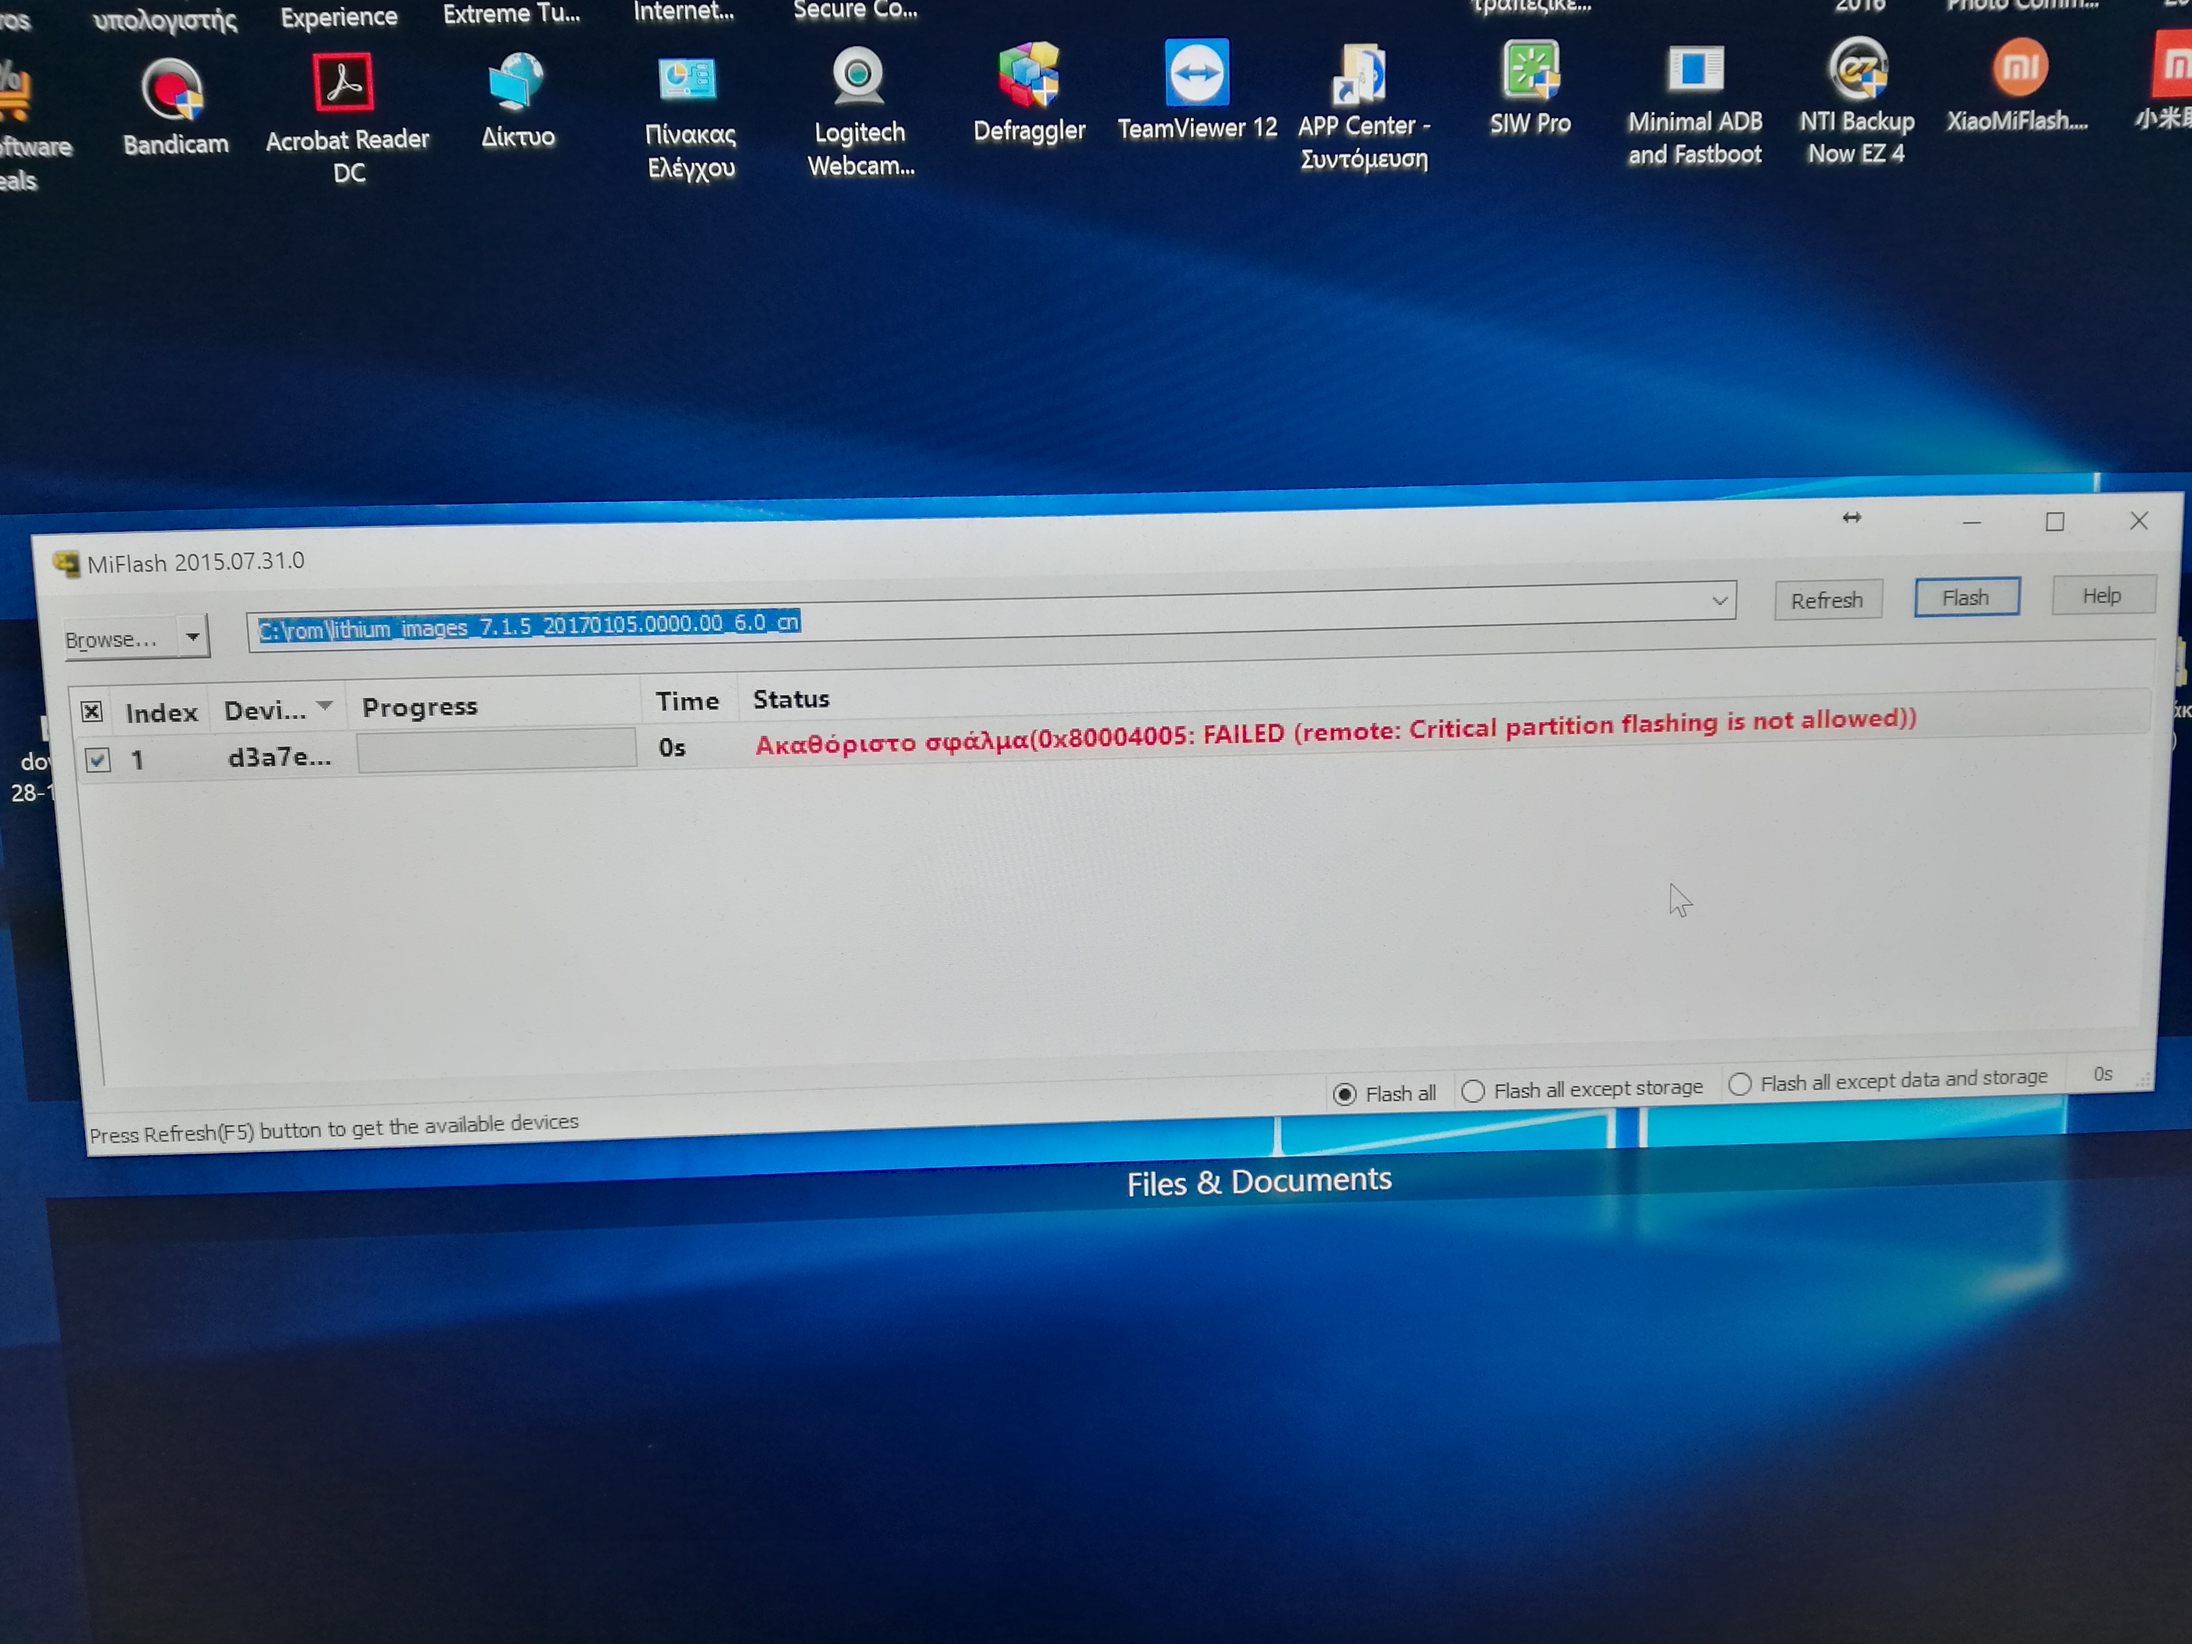Select Flash all except storage option
The image size is (2192, 1644).
pyautogui.click(x=1474, y=1091)
